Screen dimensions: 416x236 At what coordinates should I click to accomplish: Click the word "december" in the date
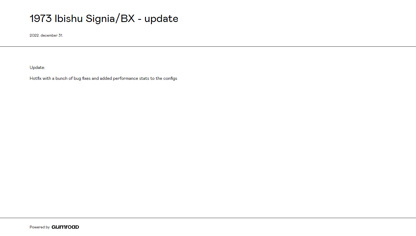[49, 36]
